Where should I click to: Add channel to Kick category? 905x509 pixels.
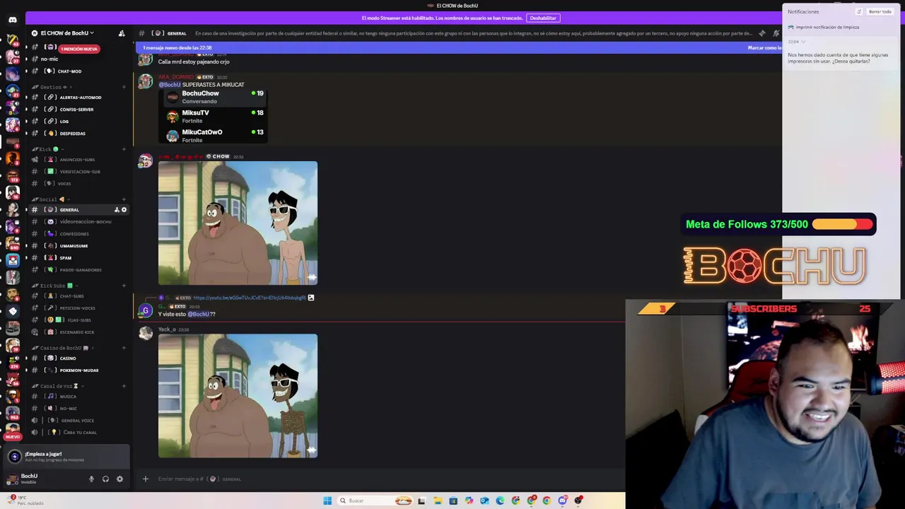tap(124, 149)
